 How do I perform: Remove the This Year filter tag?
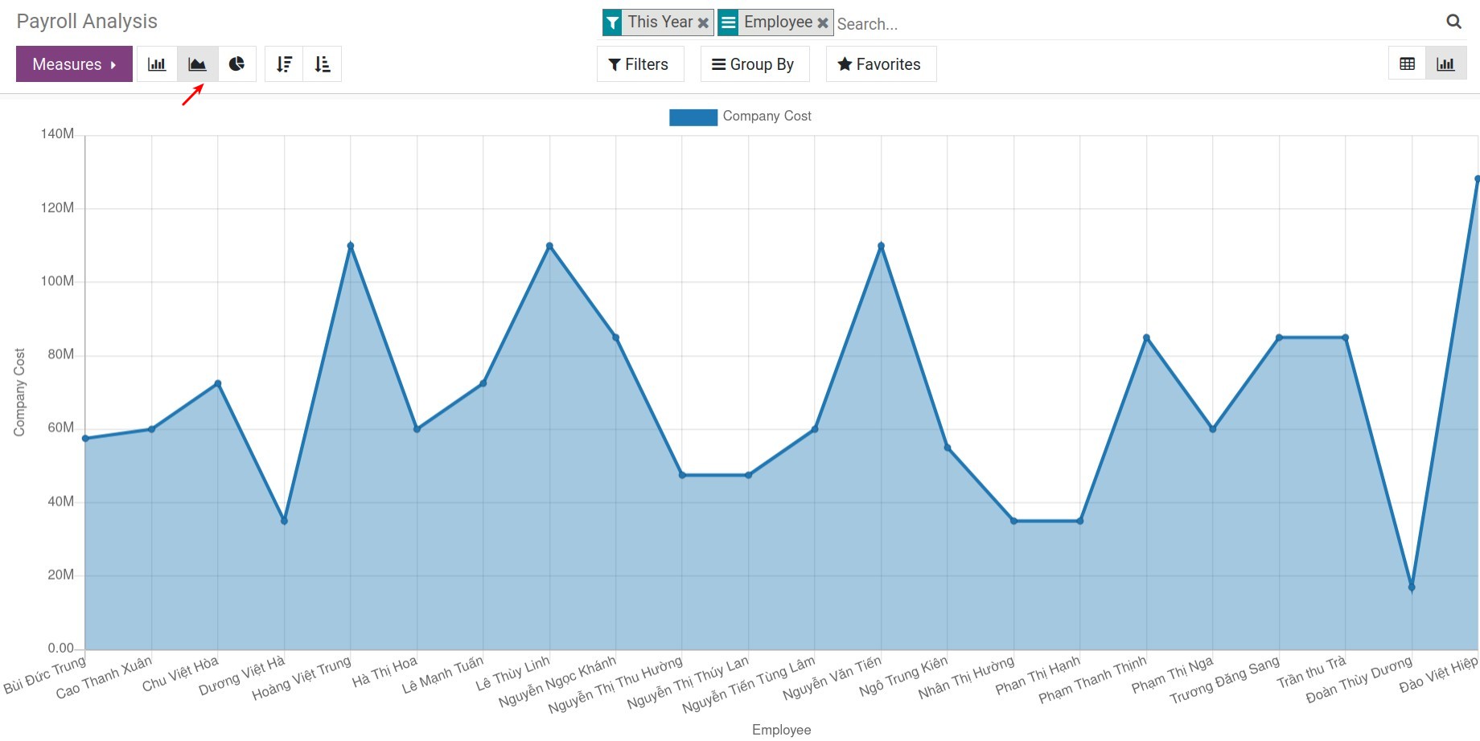704,22
